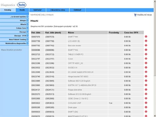
Task: Select Integra category in sidebar
Action: 23,21
